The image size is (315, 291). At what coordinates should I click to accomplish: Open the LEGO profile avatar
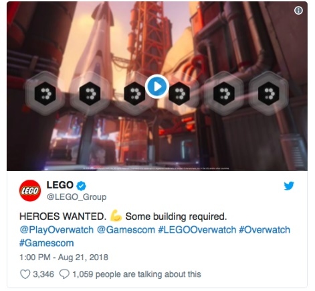[x=30, y=190]
